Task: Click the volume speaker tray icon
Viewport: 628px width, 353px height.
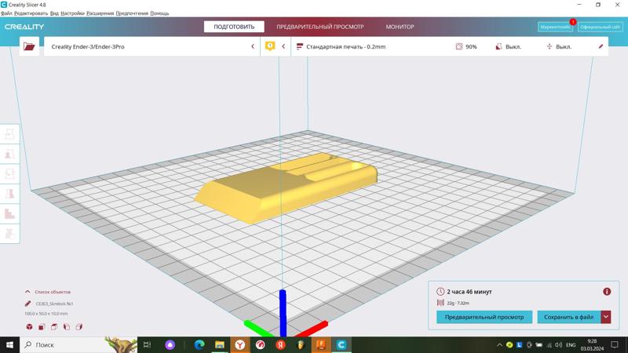Action: tap(559, 345)
